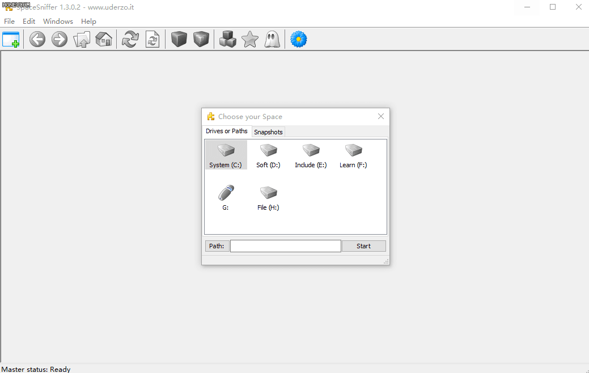Click the star toolbar icon

click(250, 40)
